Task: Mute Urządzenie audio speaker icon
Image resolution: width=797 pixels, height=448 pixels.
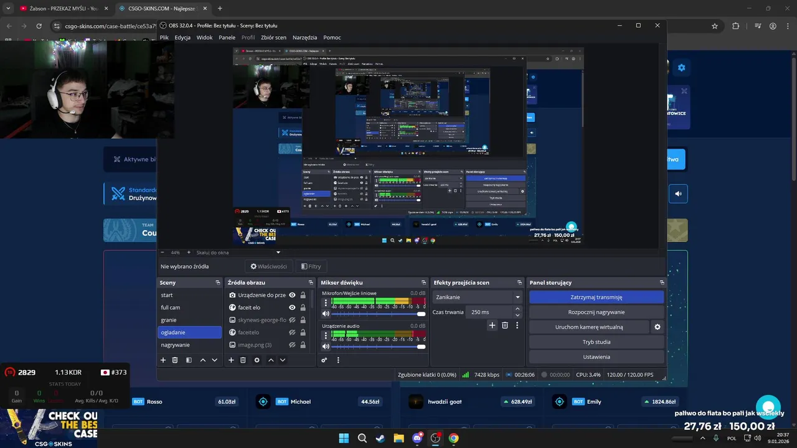Action: click(325, 346)
